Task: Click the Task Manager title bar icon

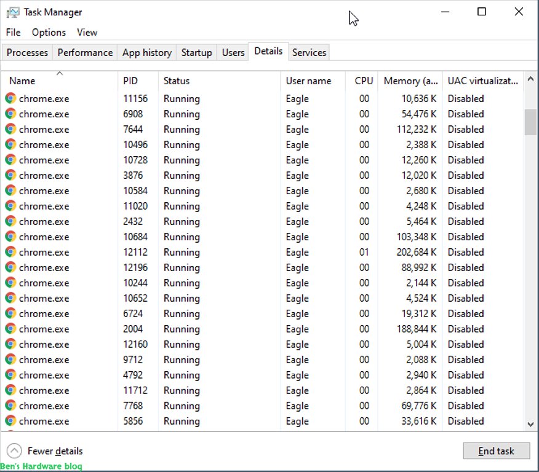Action: point(13,13)
